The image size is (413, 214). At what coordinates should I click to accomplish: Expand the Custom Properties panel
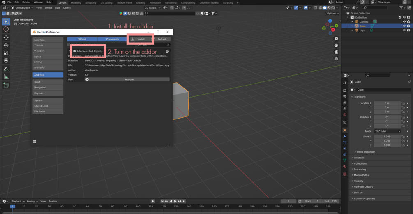coord(381,198)
